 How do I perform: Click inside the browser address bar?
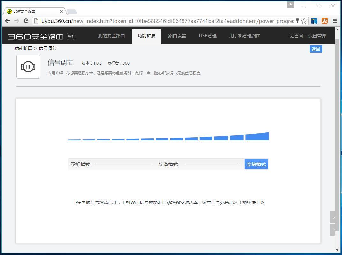tap(160, 21)
